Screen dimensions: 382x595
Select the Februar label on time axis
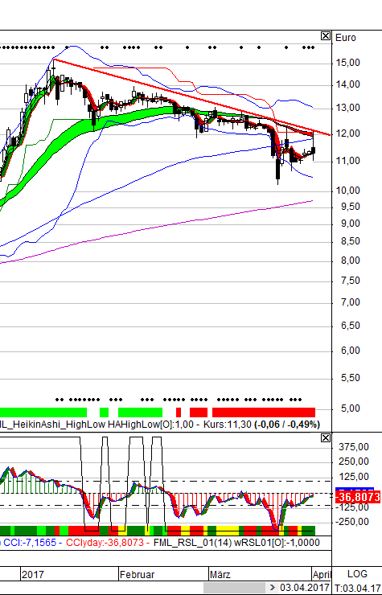137,575
